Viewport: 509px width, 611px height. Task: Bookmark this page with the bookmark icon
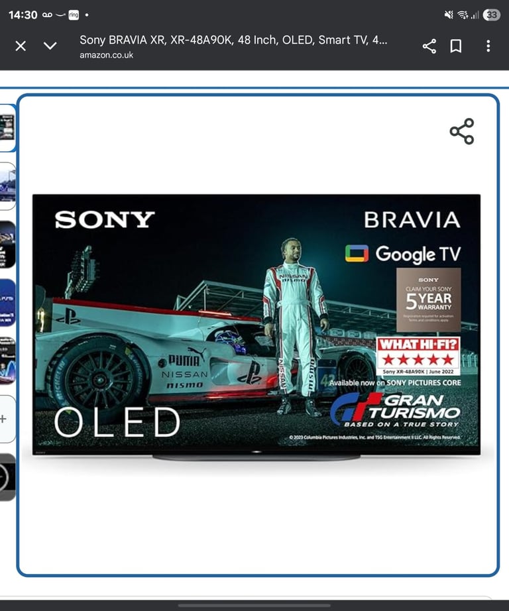(x=456, y=46)
